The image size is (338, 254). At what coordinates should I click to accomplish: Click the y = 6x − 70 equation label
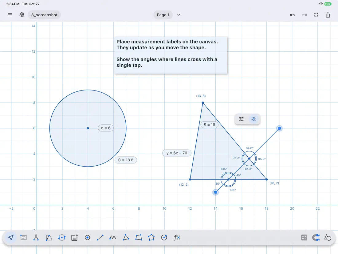tap(177, 153)
